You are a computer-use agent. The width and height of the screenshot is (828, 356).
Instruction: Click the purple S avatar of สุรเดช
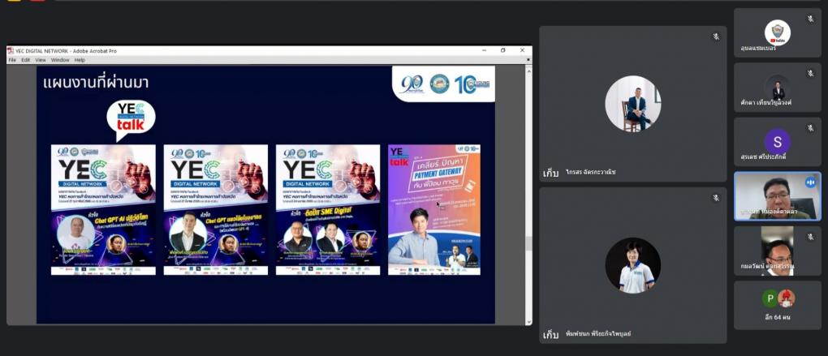pos(778,142)
